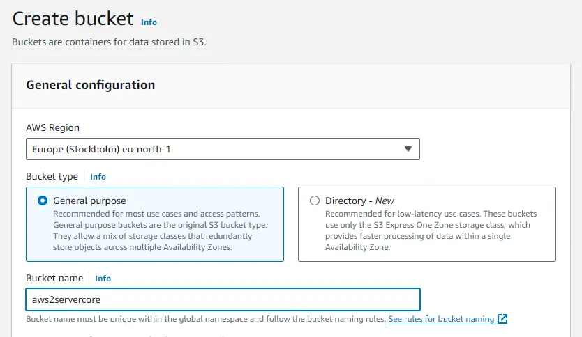Click the italic New tag on Directory option
Viewport: 582px width, 337px height.
(x=385, y=201)
